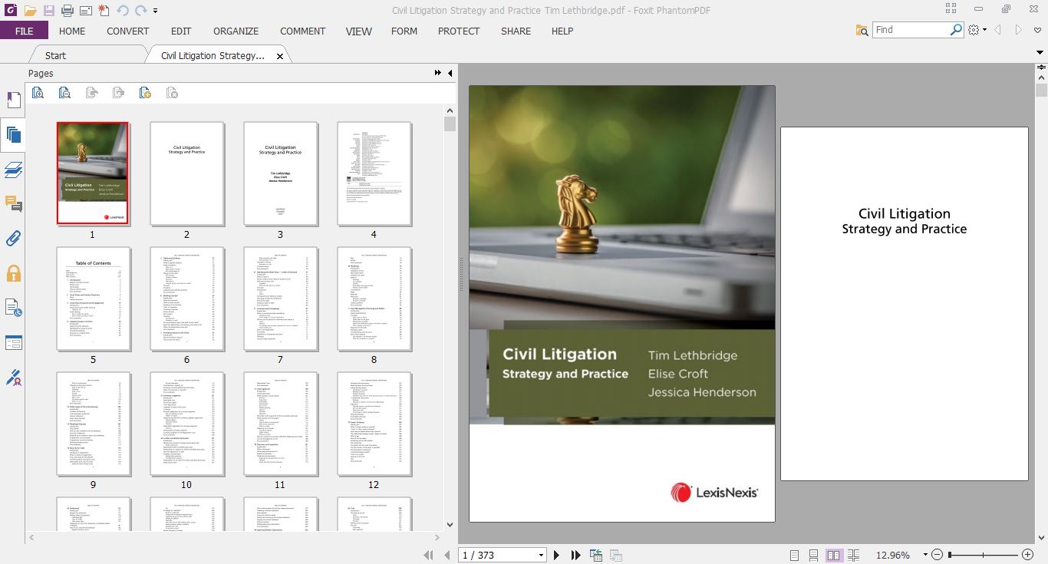
Task: Enable continuous facing view mode
Action: tap(853, 555)
